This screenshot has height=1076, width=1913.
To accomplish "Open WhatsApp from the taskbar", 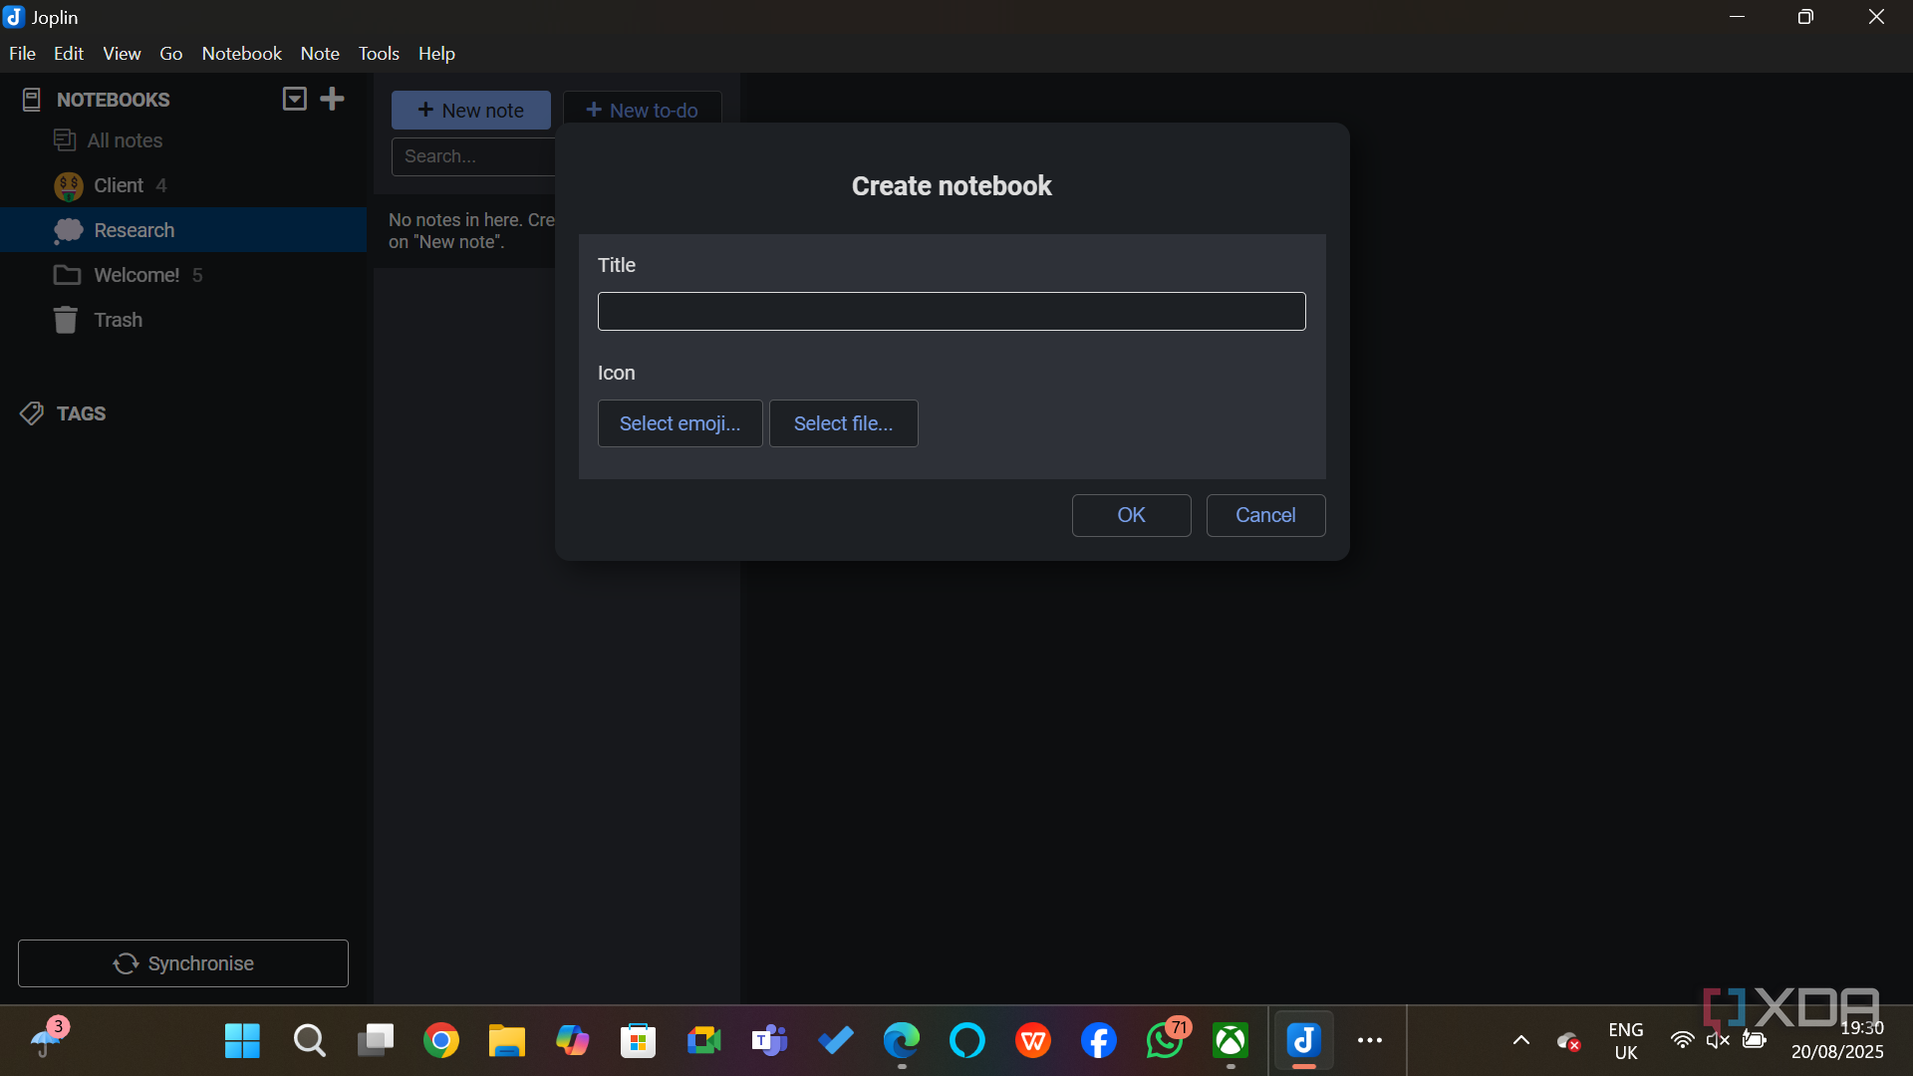I will [x=1165, y=1041].
